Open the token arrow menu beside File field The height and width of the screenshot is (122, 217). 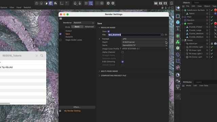pyautogui.click(x=166, y=35)
